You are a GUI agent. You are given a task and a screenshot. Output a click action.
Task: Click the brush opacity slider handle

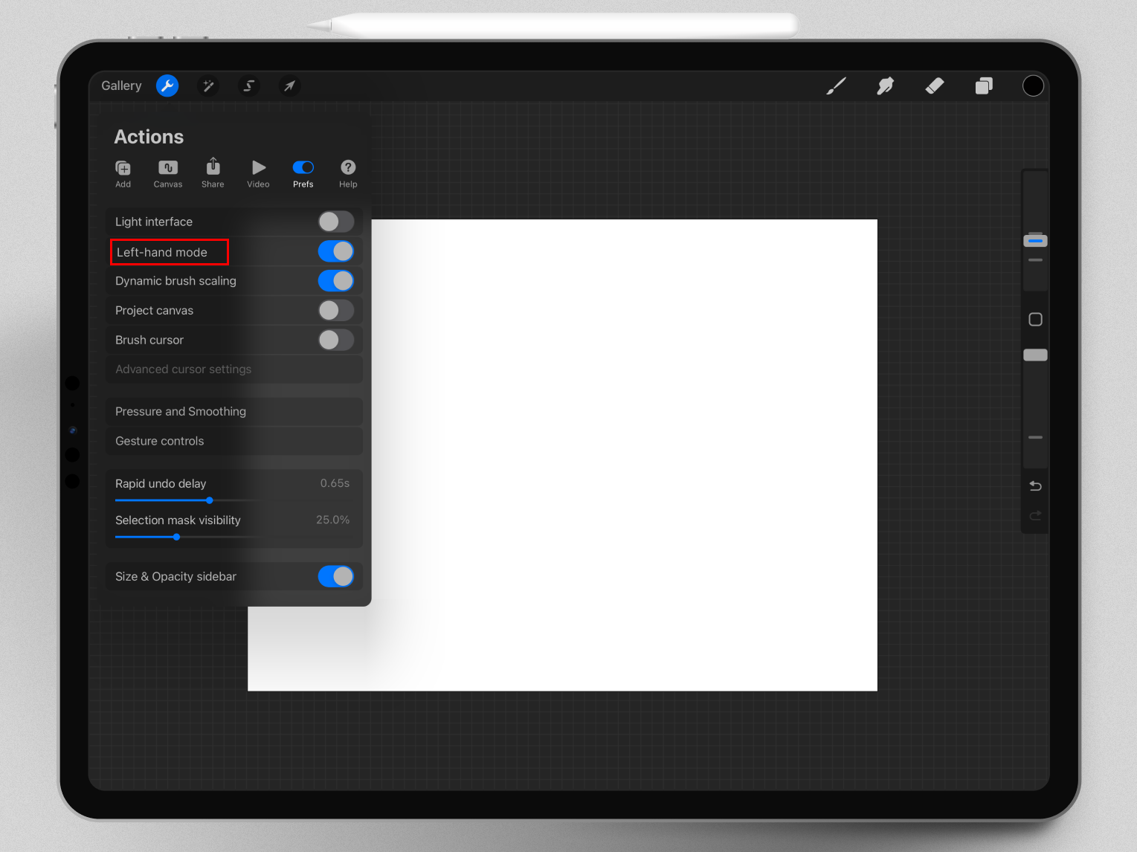point(1035,355)
